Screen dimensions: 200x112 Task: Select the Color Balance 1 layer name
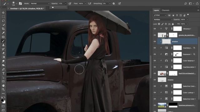[189, 61]
